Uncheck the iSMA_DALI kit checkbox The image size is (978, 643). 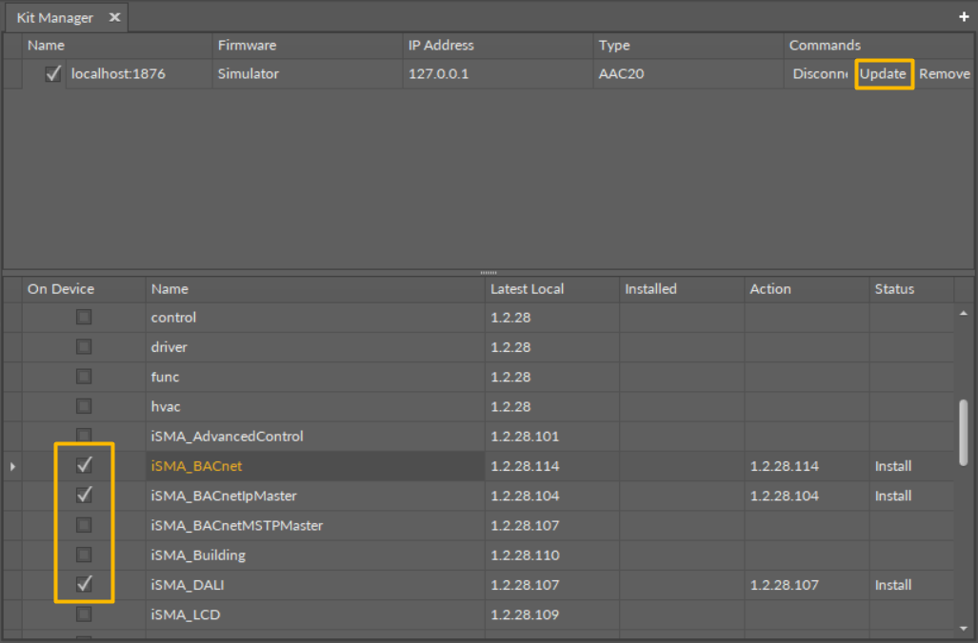click(x=84, y=584)
